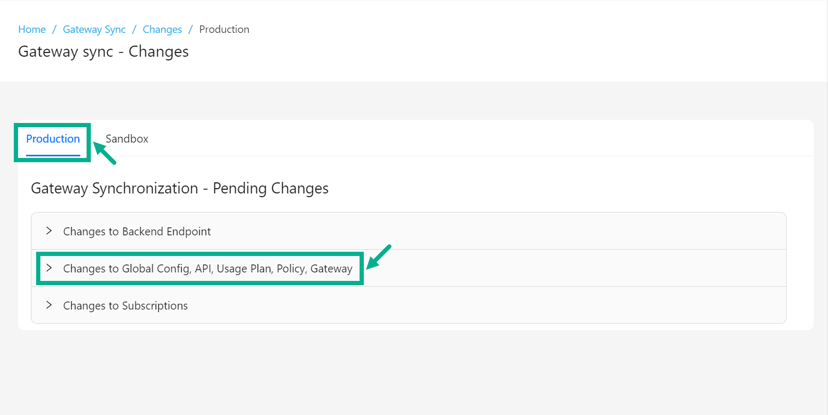Click the 'Gateway Synchronization - Pending Changes' heading
Image resolution: width=828 pixels, height=415 pixels.
(x=180, y=189)
